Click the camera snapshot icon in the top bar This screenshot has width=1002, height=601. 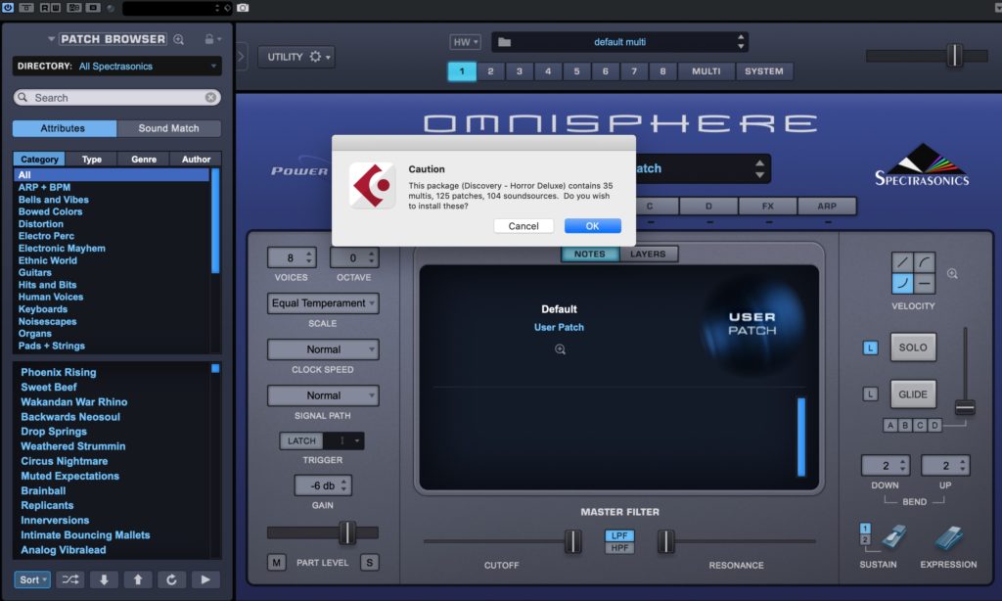coord(243,8)
